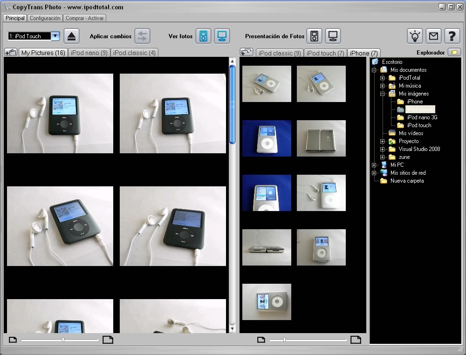This screenshot has width=466, height=355.
Task: Select the iPod nano (9) album tab
Action: click(x=89, y=53)
